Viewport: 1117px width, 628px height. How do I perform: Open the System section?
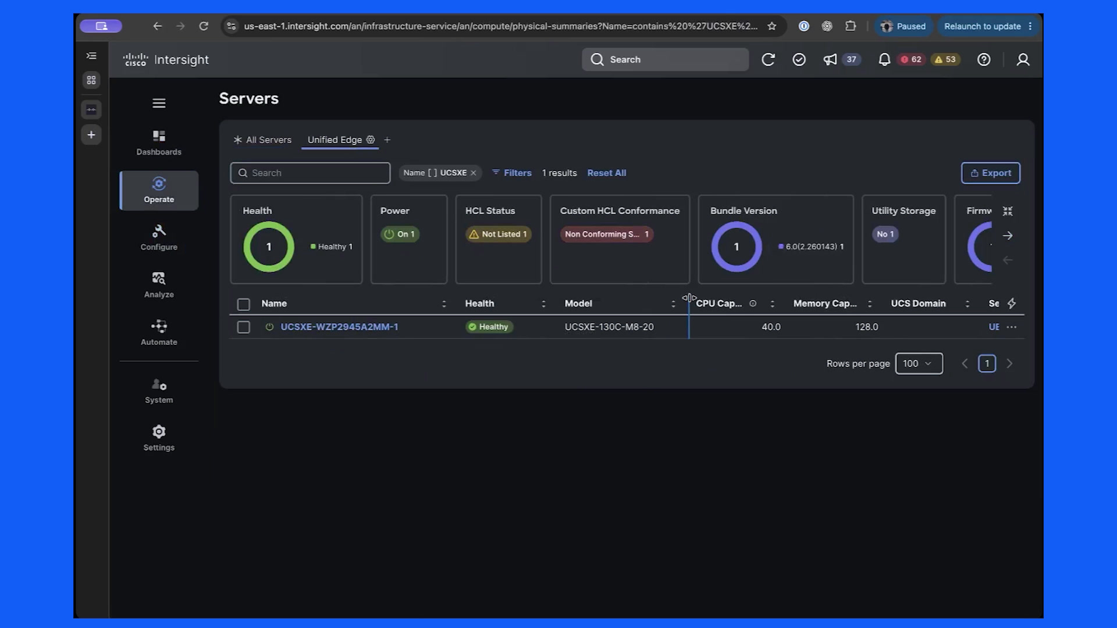click(159, 391)
